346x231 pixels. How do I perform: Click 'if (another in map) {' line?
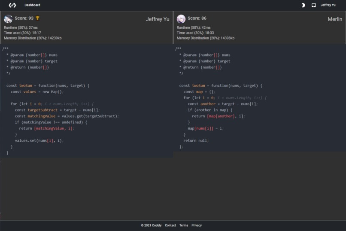click(210, 110)
